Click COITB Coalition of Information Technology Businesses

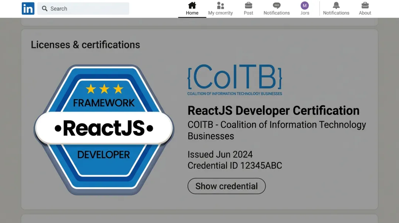click(277, 130)
